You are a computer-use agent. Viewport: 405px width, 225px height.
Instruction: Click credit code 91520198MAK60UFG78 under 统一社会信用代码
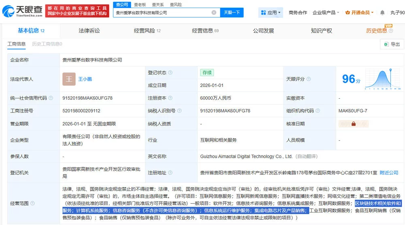[87, 98]
